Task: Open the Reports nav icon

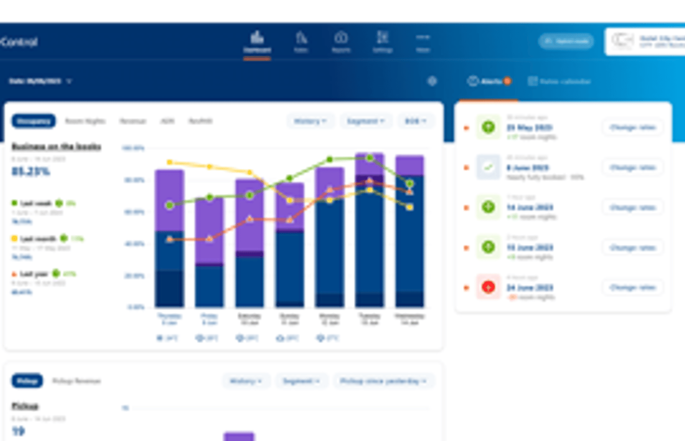Action: pos(341,38)
